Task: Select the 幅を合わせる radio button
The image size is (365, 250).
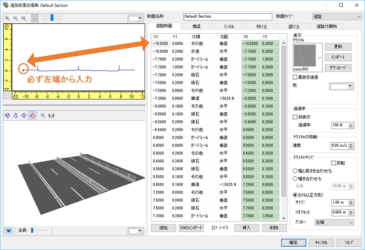Action: click(x=295, y=179)
